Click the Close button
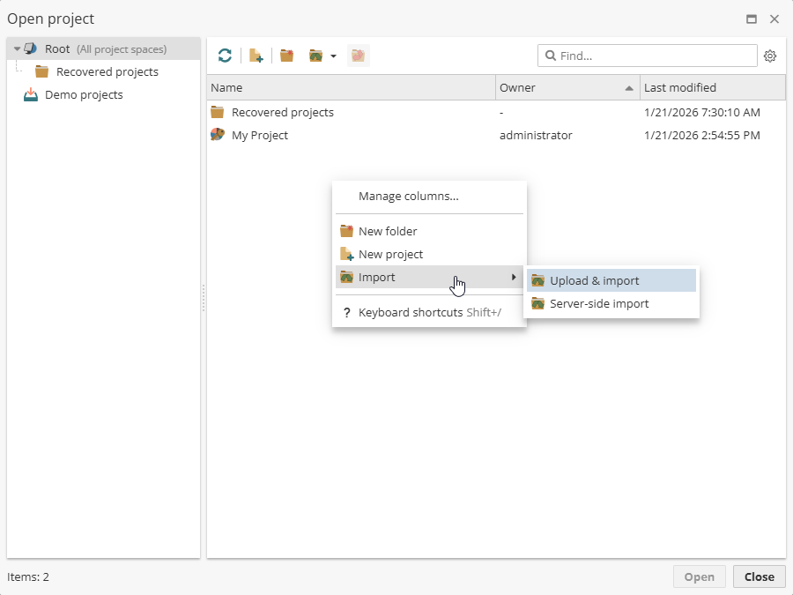The image size is (793, 595). click(759, 576)
